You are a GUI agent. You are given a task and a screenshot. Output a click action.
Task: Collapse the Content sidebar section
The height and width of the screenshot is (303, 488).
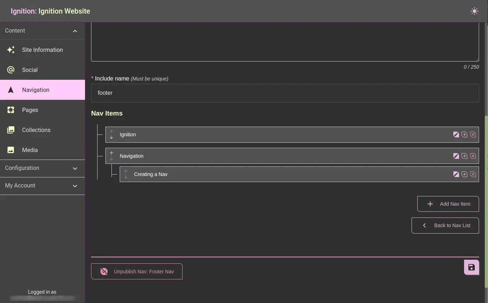tap(43, 31)
